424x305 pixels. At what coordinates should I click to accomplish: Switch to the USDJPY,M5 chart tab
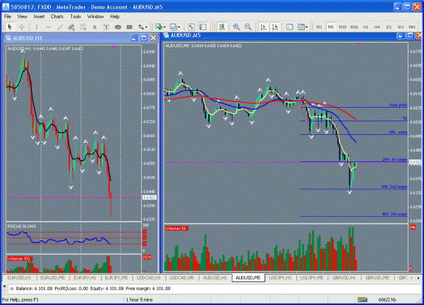312,278
